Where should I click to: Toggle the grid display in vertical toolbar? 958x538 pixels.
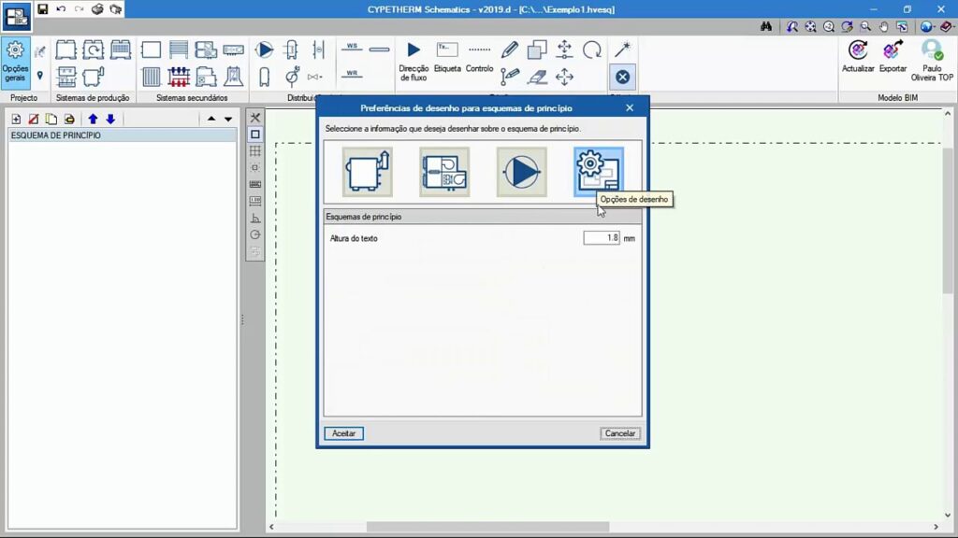pos(255,151)
